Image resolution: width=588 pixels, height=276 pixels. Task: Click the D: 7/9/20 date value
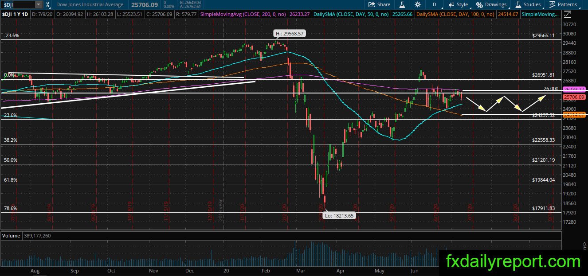pos(41,15)
